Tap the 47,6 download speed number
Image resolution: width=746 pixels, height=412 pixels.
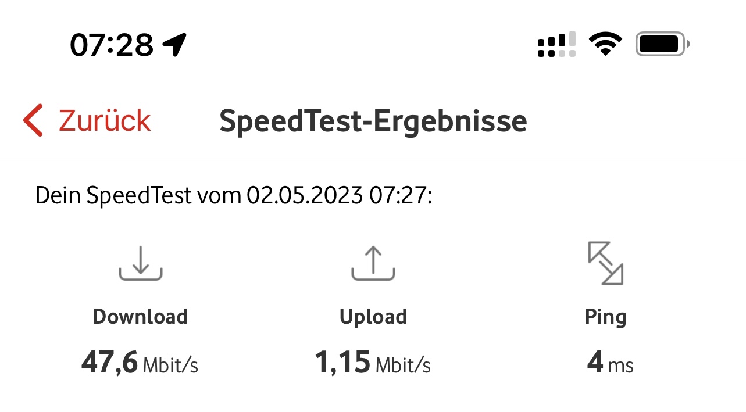pos(109,363)
